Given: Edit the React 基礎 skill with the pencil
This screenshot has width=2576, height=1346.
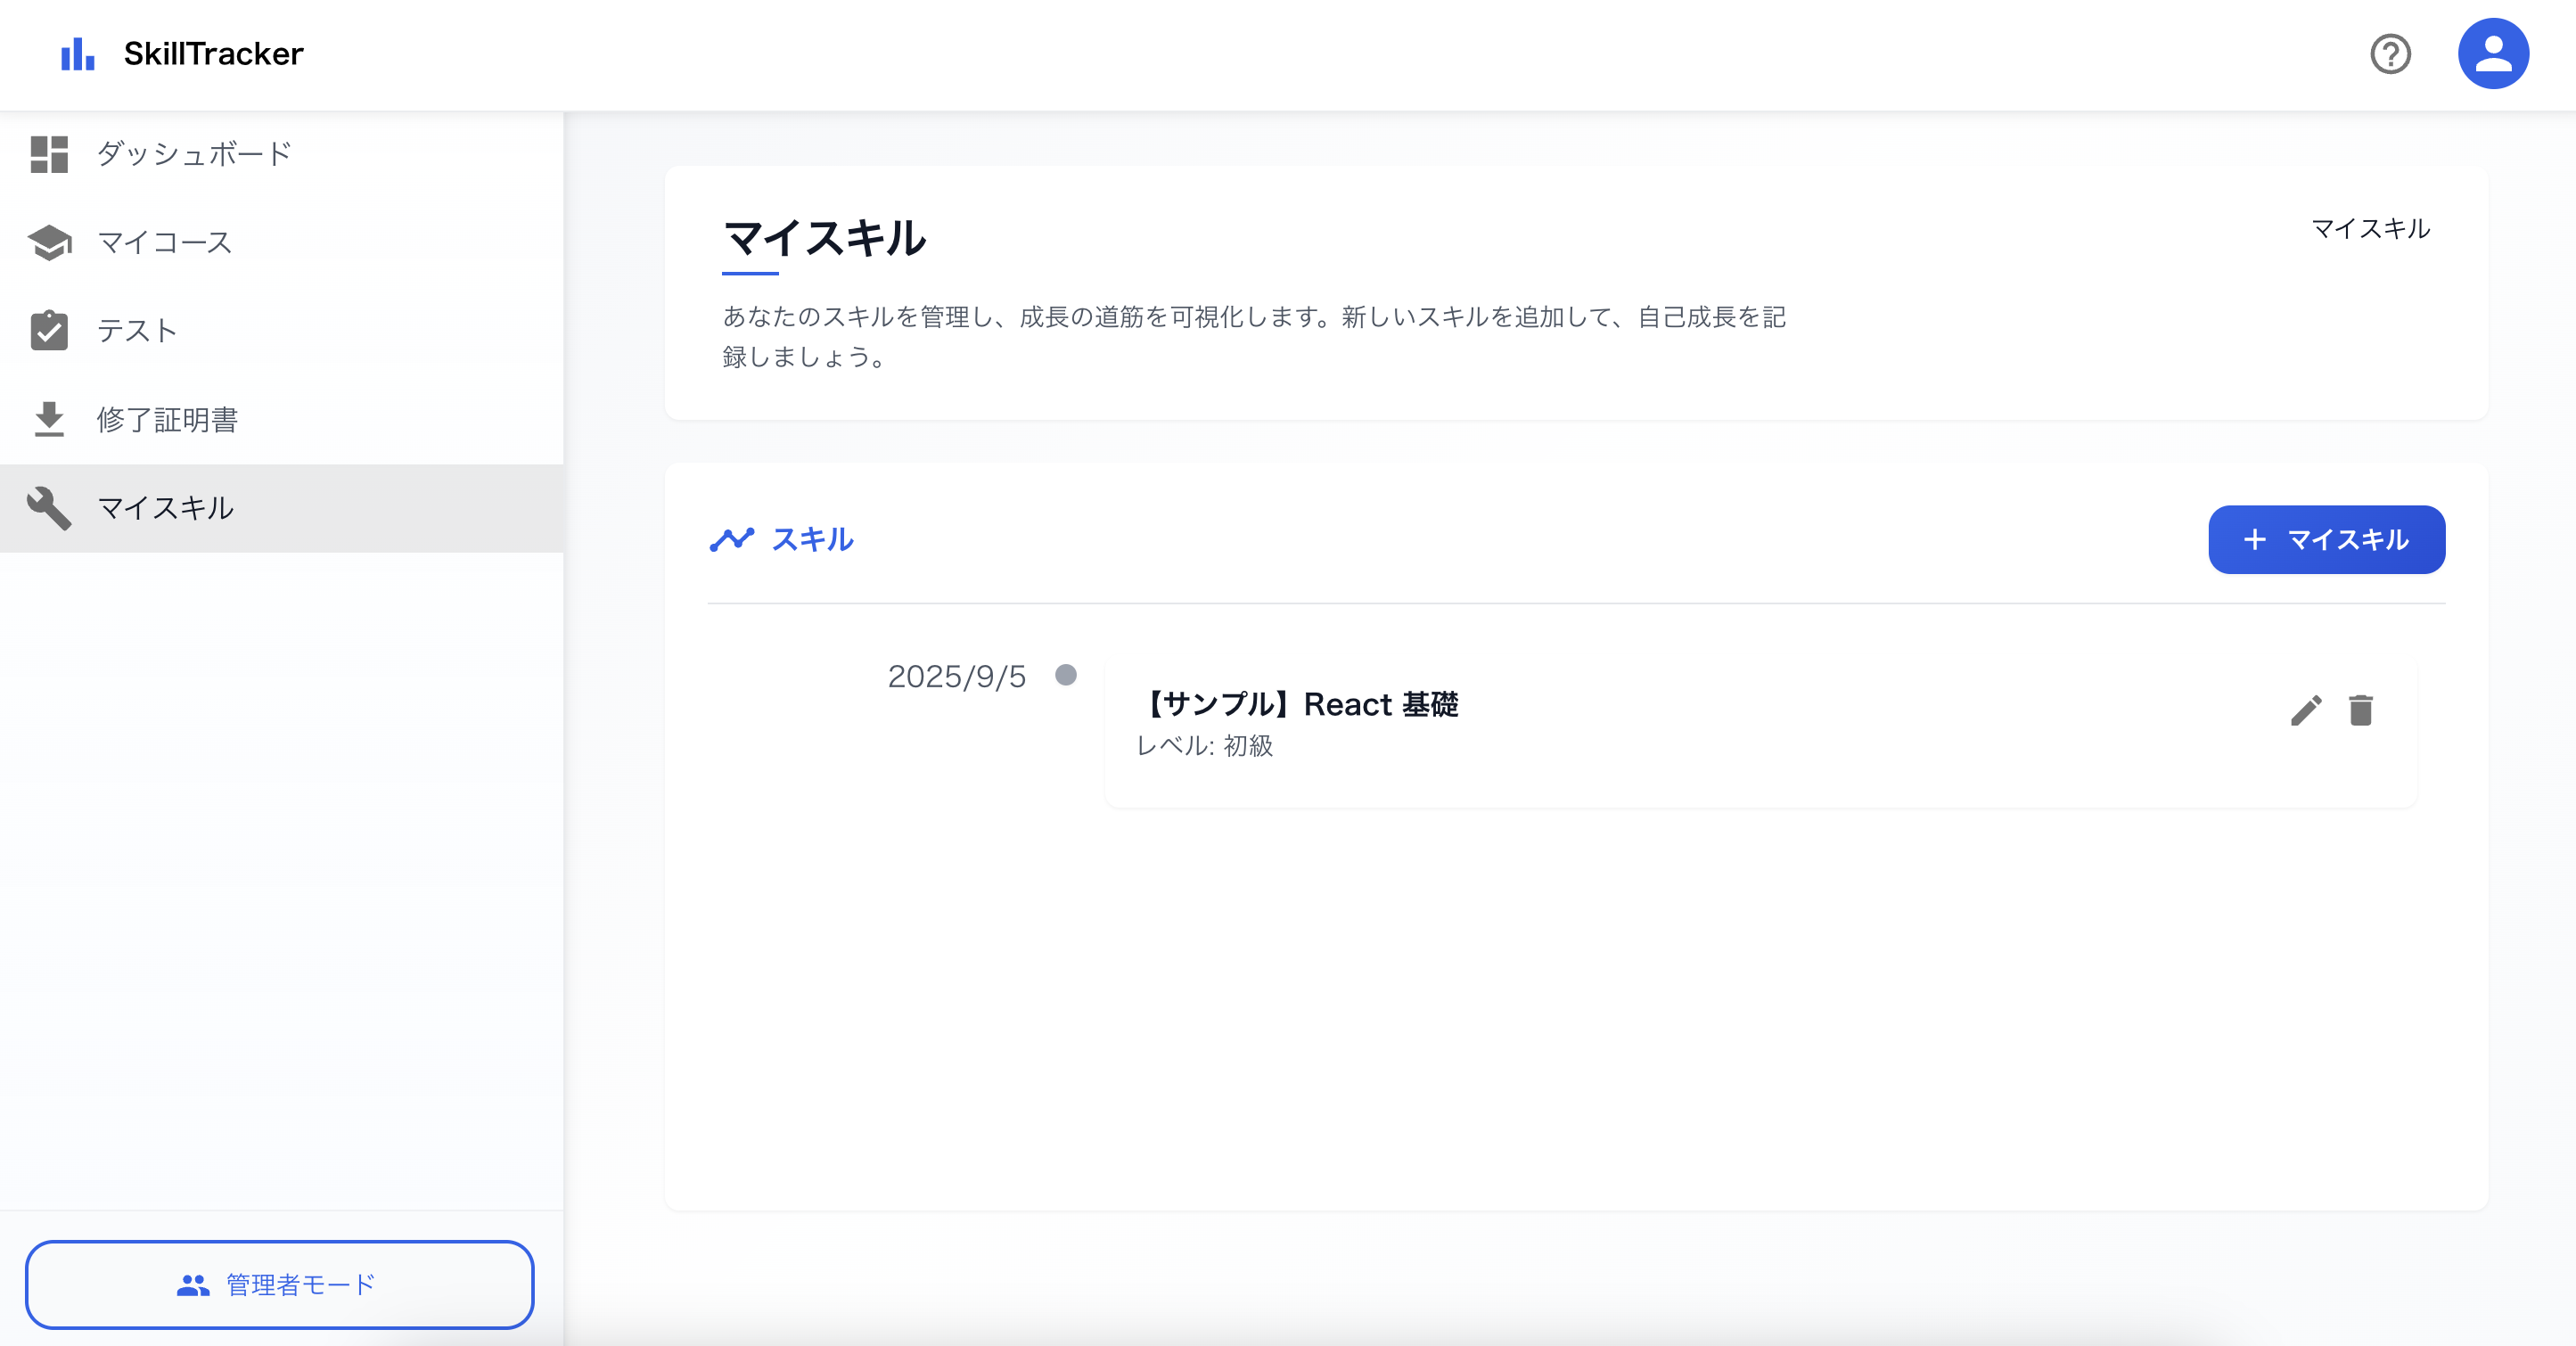Looking at the screenshot, I should (2305, 711).
